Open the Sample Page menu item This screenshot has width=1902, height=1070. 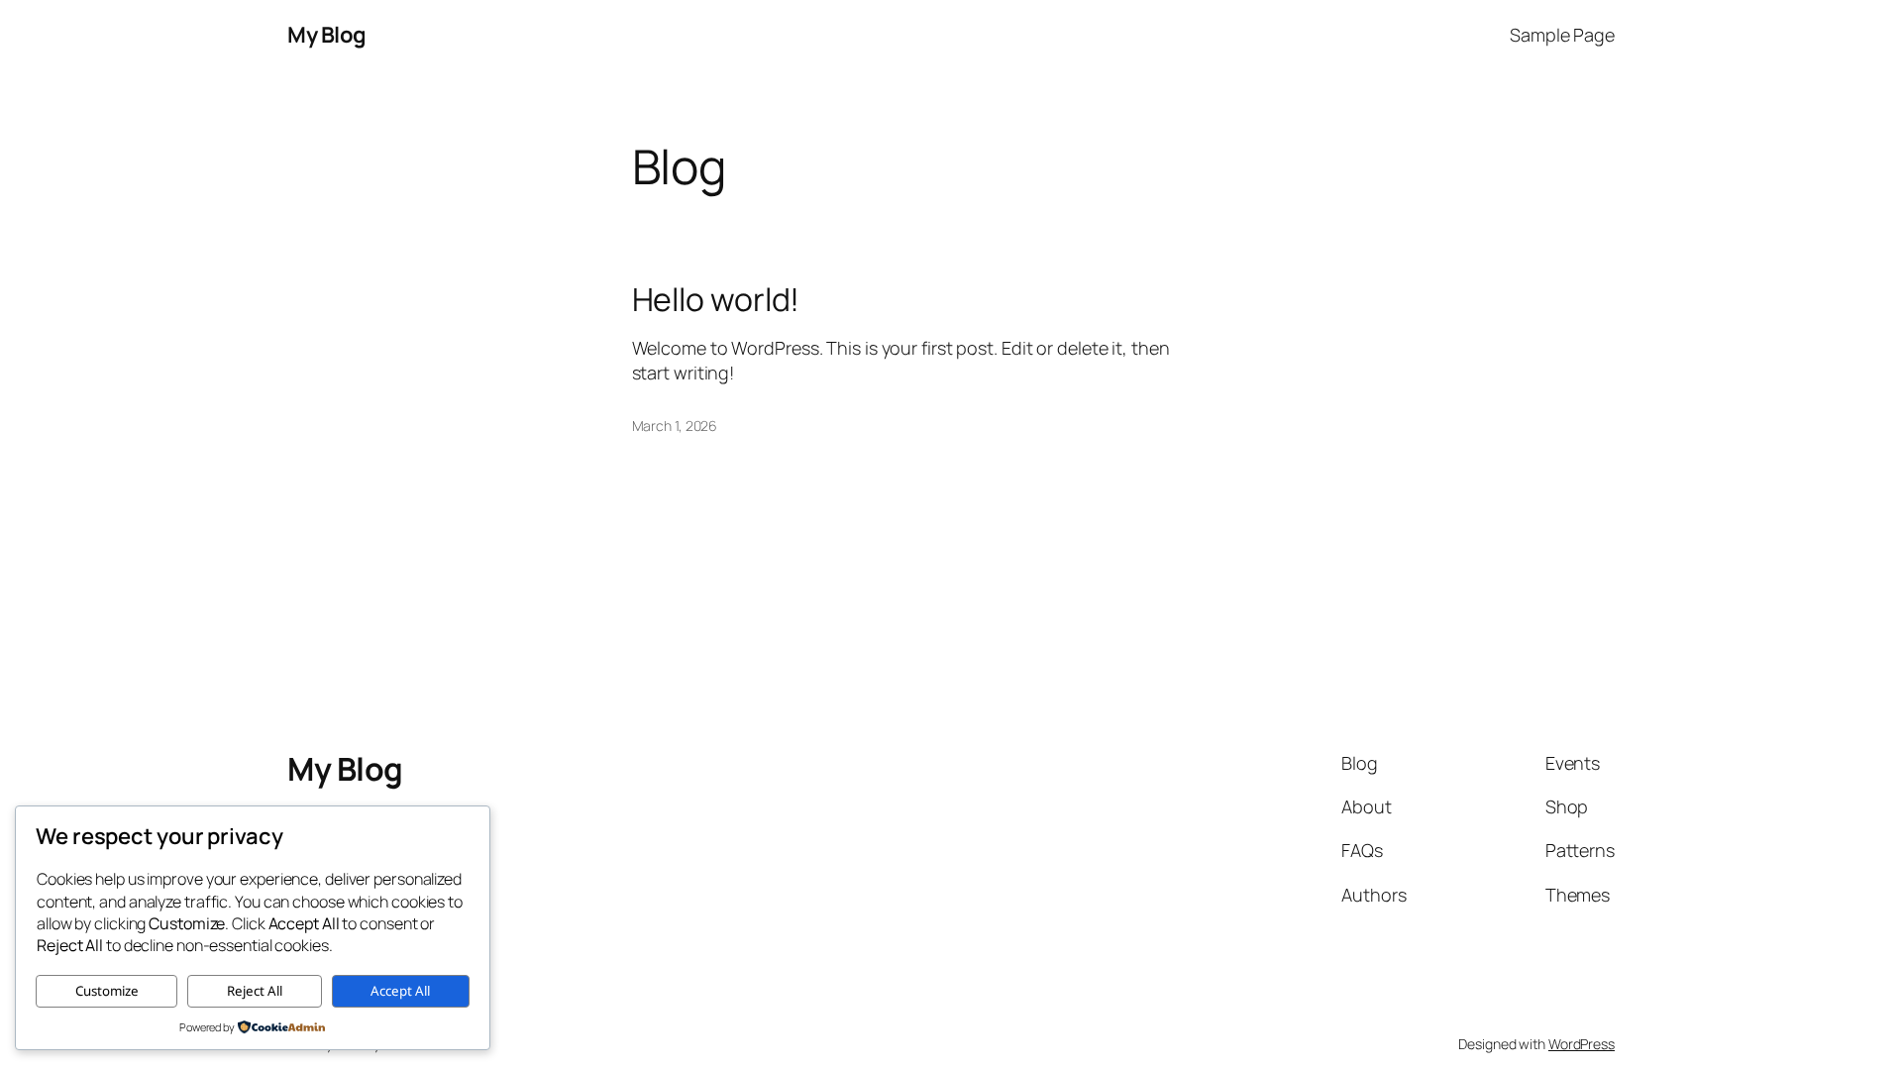click(x=1561, y=35)
